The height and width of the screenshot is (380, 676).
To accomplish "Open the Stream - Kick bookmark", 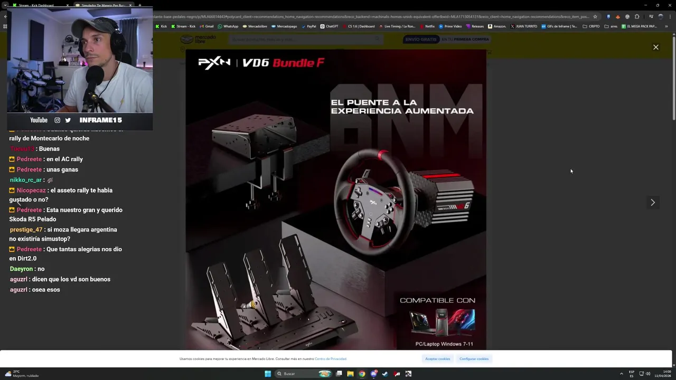I will (x=183, y=26).
